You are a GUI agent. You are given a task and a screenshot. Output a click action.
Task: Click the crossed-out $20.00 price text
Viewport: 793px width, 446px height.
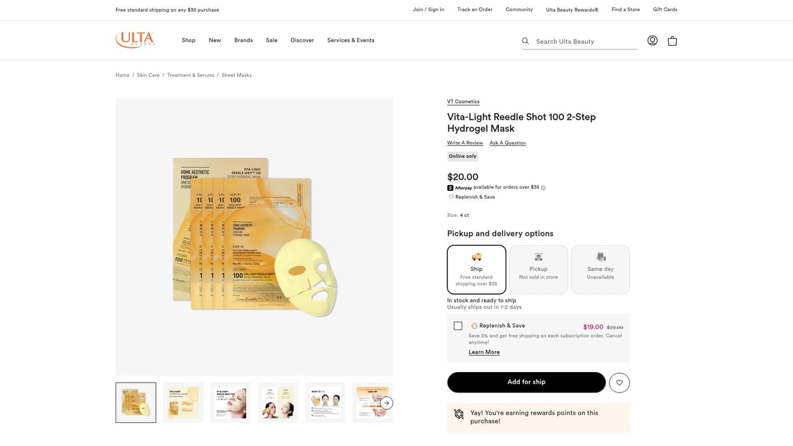(x=615, y=326)
